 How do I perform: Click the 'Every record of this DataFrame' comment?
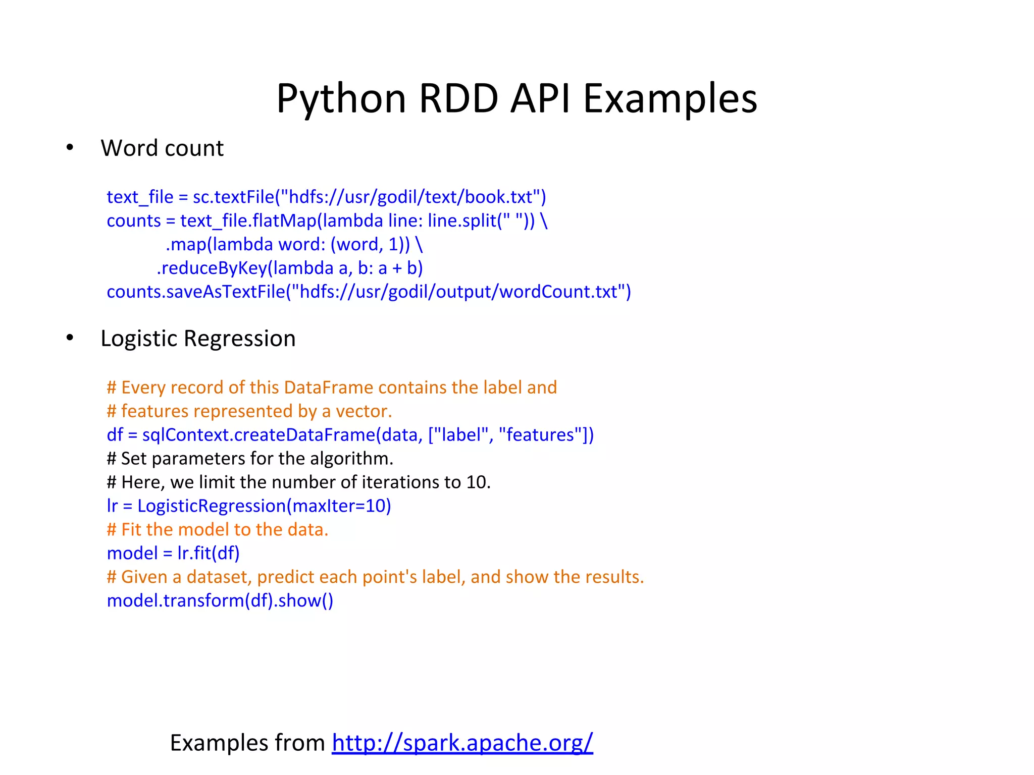tap(332, 387)
